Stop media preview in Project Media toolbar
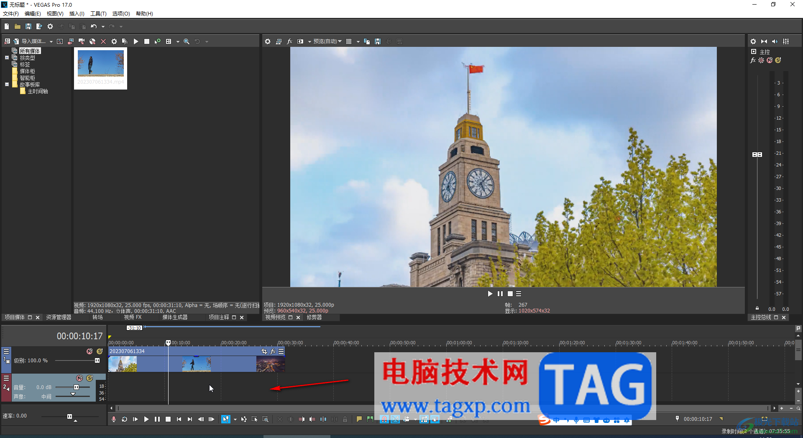 147,41
